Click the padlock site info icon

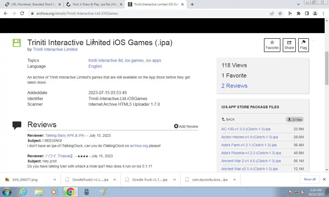point(32,13)
